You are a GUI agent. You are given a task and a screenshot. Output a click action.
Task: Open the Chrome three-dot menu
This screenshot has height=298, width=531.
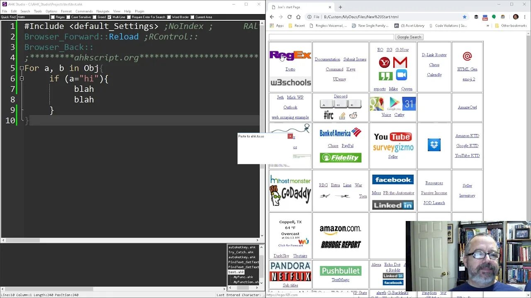[x=525, y=17]
